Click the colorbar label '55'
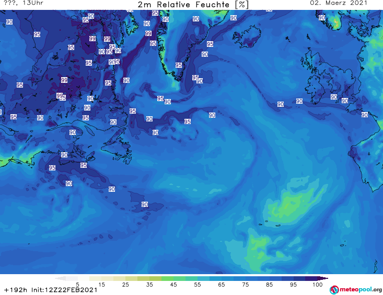The height and width of the screenshot is (295, 383). (x=198, y=285)
